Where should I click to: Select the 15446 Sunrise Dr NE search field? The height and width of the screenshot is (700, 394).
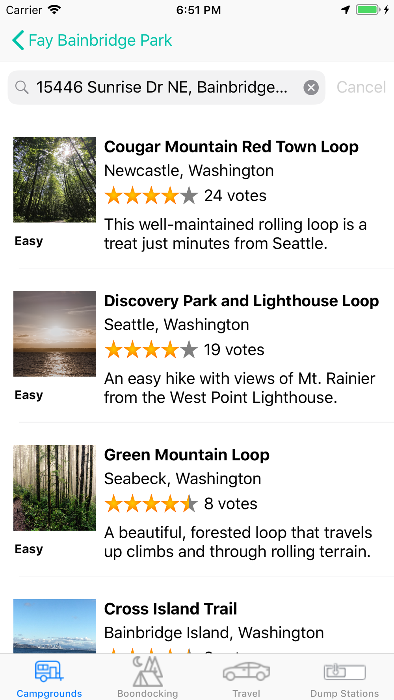(166, 87)
